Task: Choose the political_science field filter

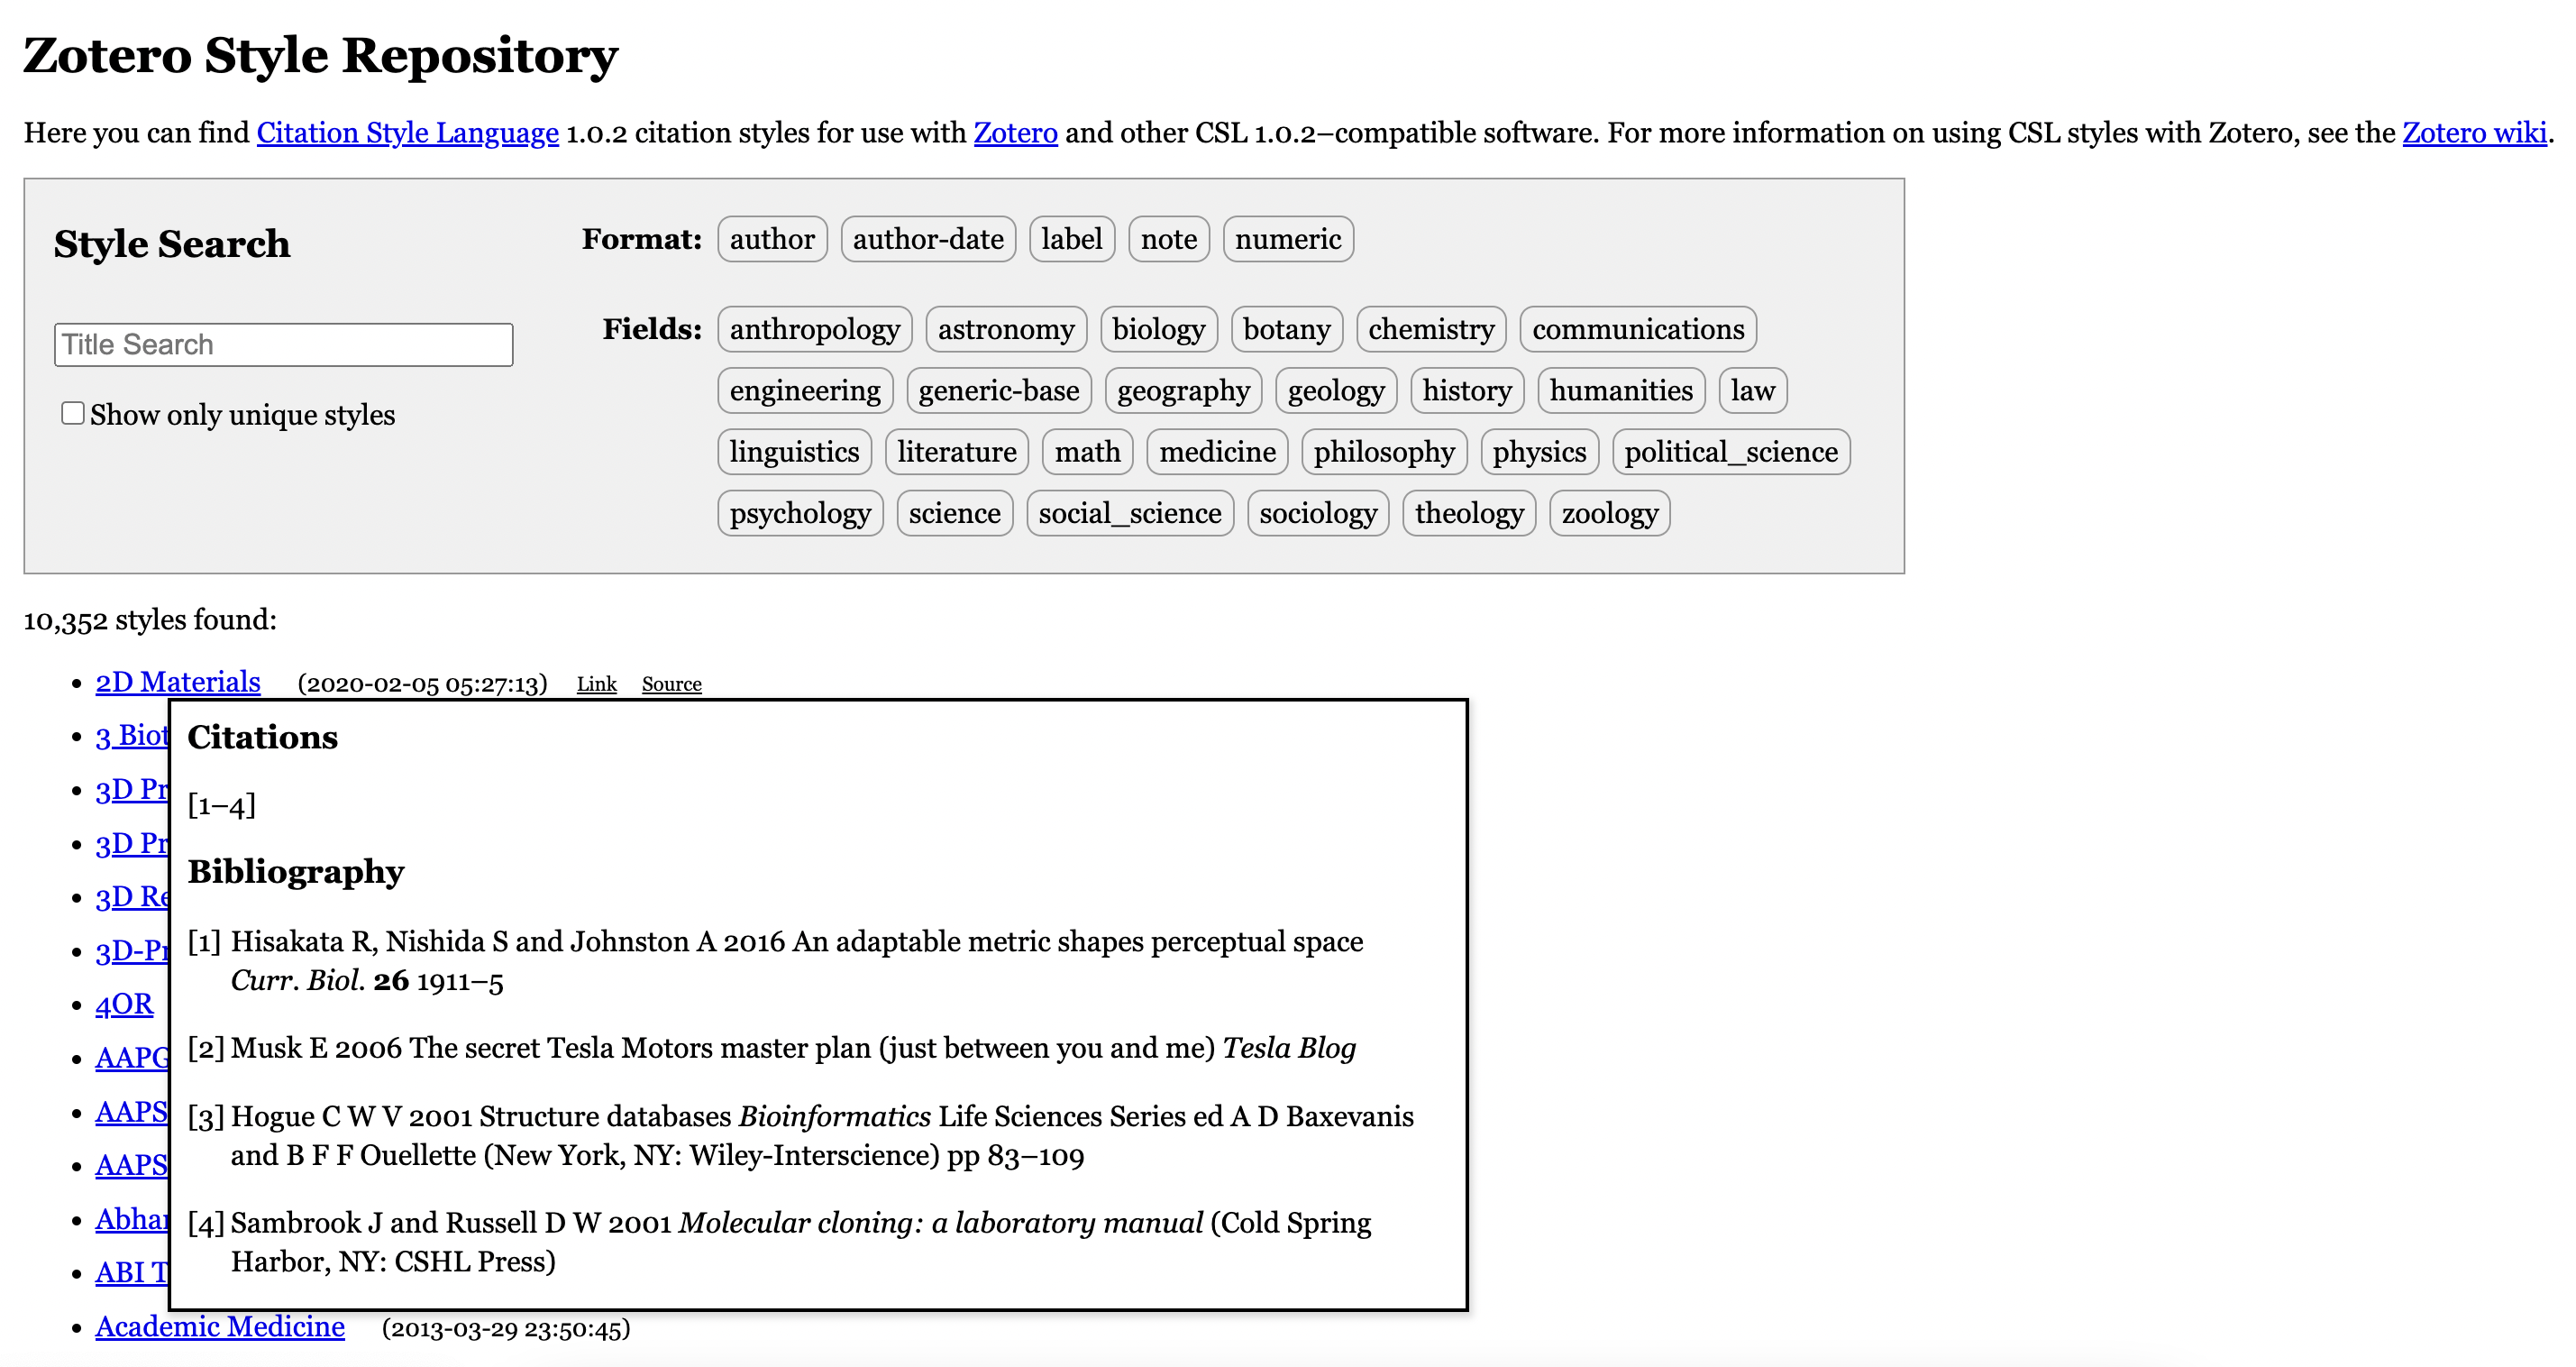Action: 1730,453
